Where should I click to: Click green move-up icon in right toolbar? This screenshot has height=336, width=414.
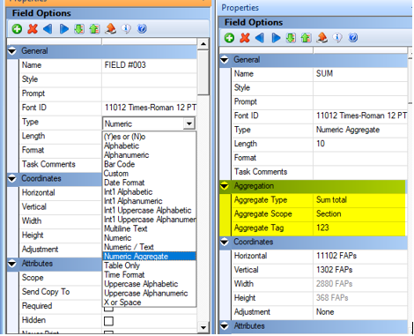[307, 38]
